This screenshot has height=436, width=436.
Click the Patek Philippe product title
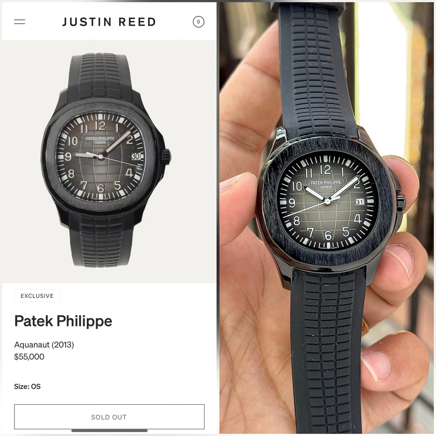coord(63,321)
